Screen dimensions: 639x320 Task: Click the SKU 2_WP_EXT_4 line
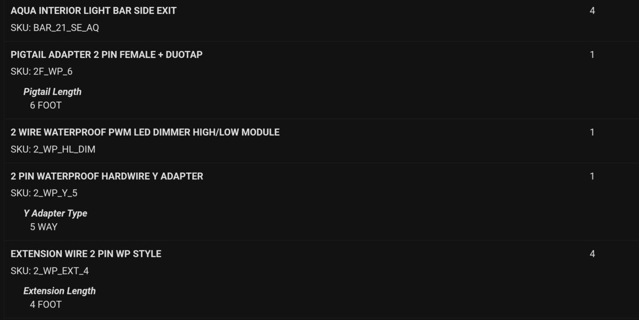click(50, 271)
